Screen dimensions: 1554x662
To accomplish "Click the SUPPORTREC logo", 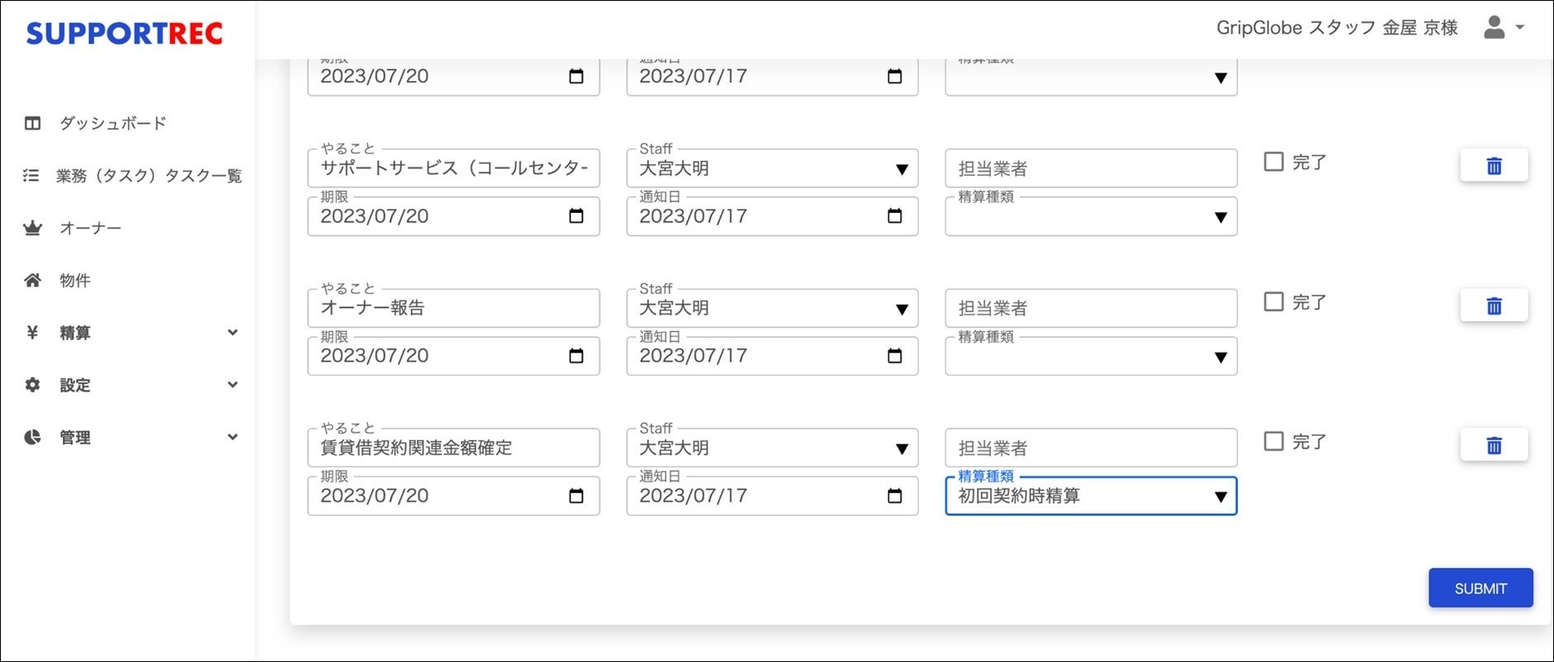I will [125, 33].
